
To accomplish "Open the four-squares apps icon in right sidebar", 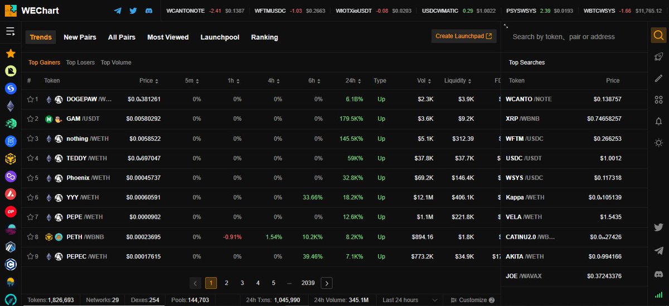I will tap(658, 100).
